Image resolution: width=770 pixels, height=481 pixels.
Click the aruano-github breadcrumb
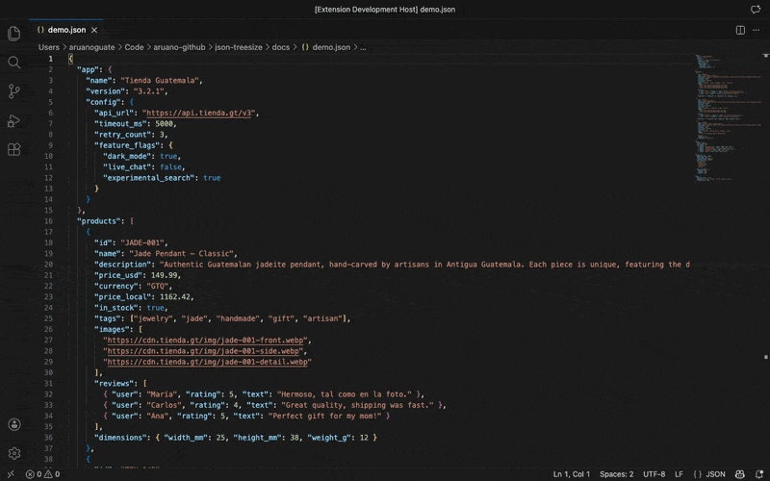(x=179, y=47)
